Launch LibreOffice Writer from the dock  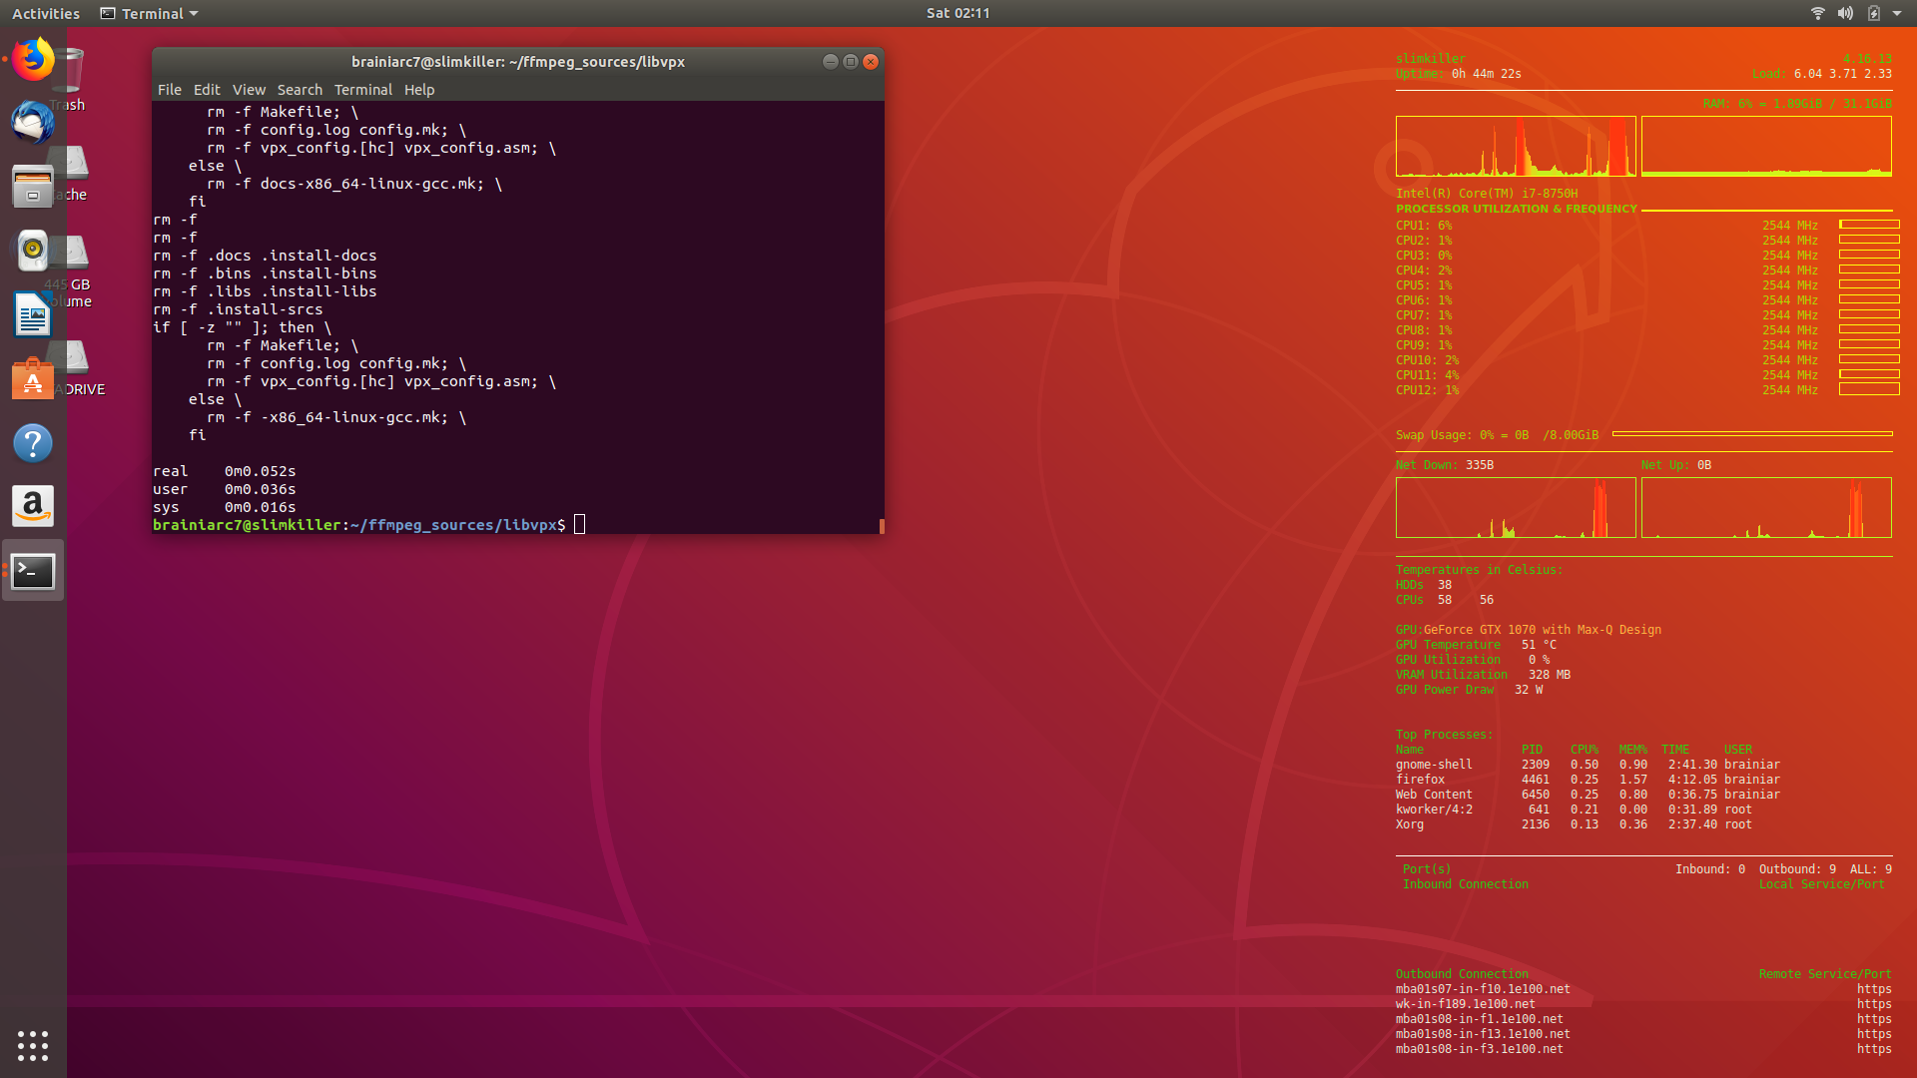33,315
